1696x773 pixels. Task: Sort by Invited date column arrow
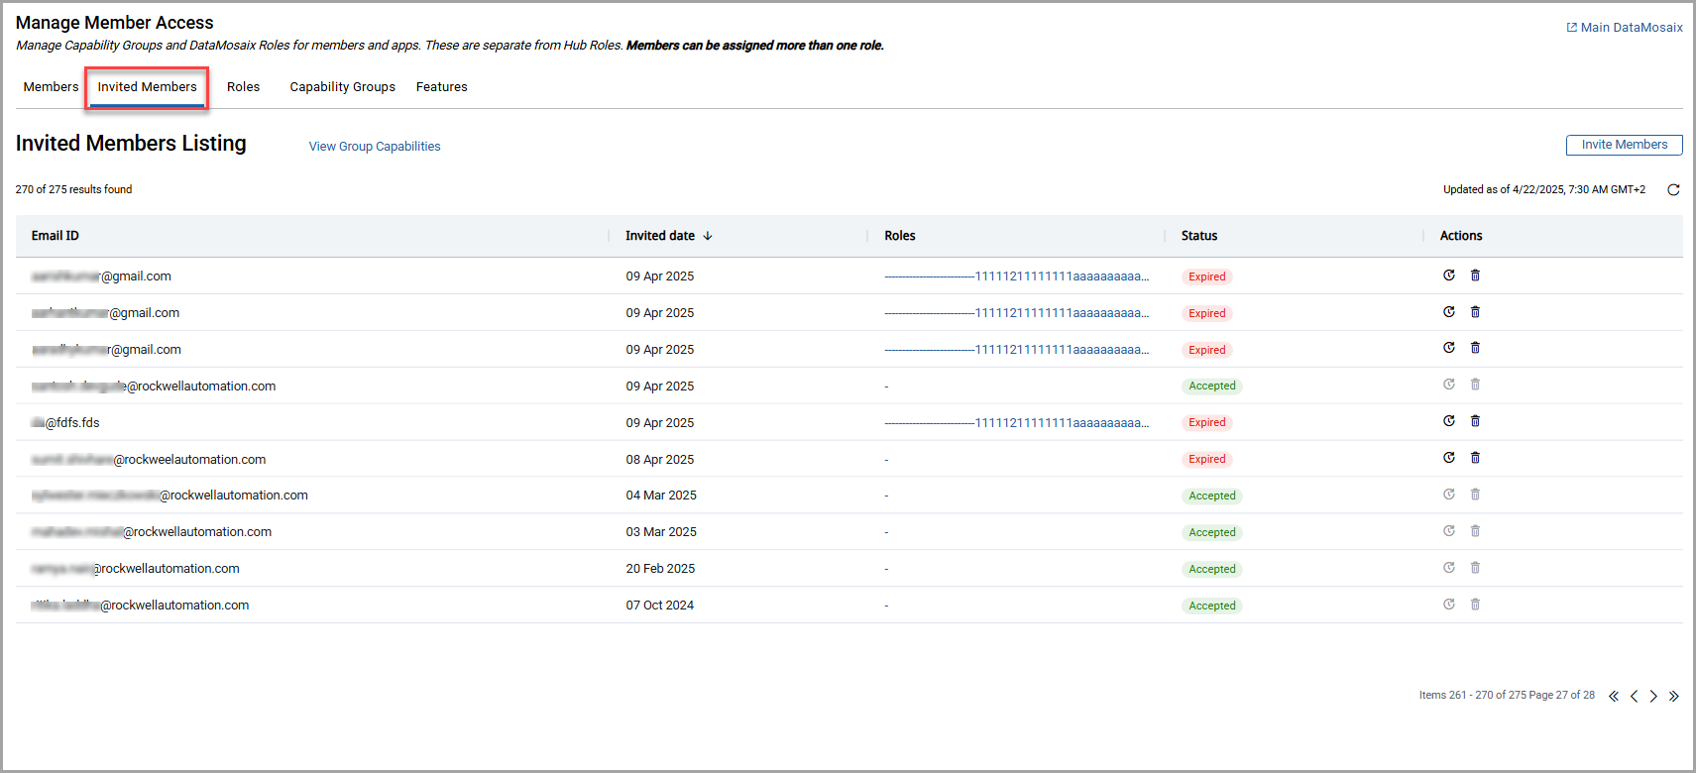tap(708, 236)
